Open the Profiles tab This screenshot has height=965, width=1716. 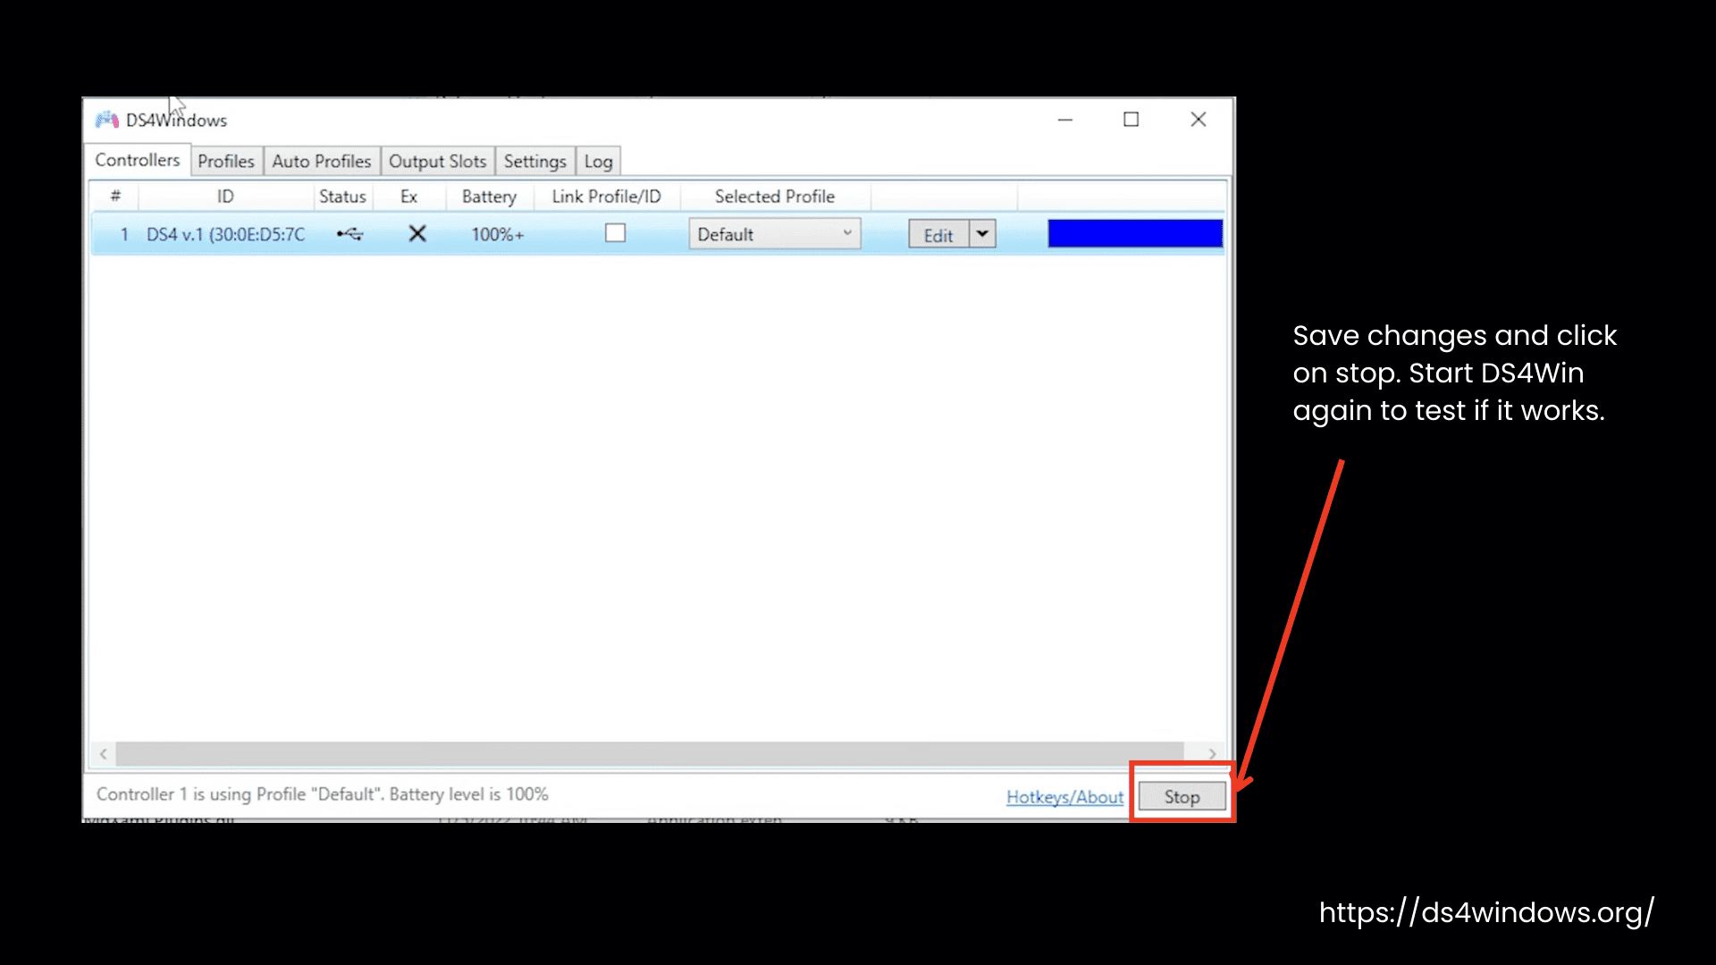click(226, 162)
